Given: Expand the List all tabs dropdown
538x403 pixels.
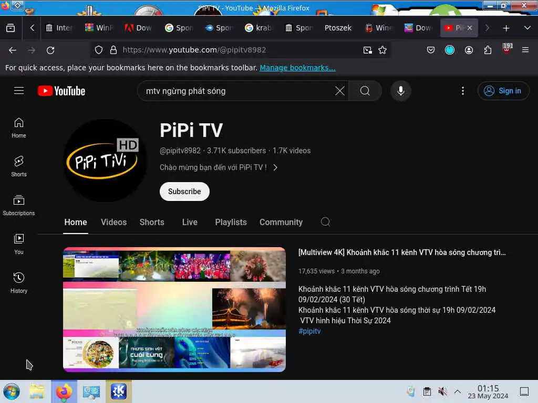Looking at the screenshot, I should 527,28.
